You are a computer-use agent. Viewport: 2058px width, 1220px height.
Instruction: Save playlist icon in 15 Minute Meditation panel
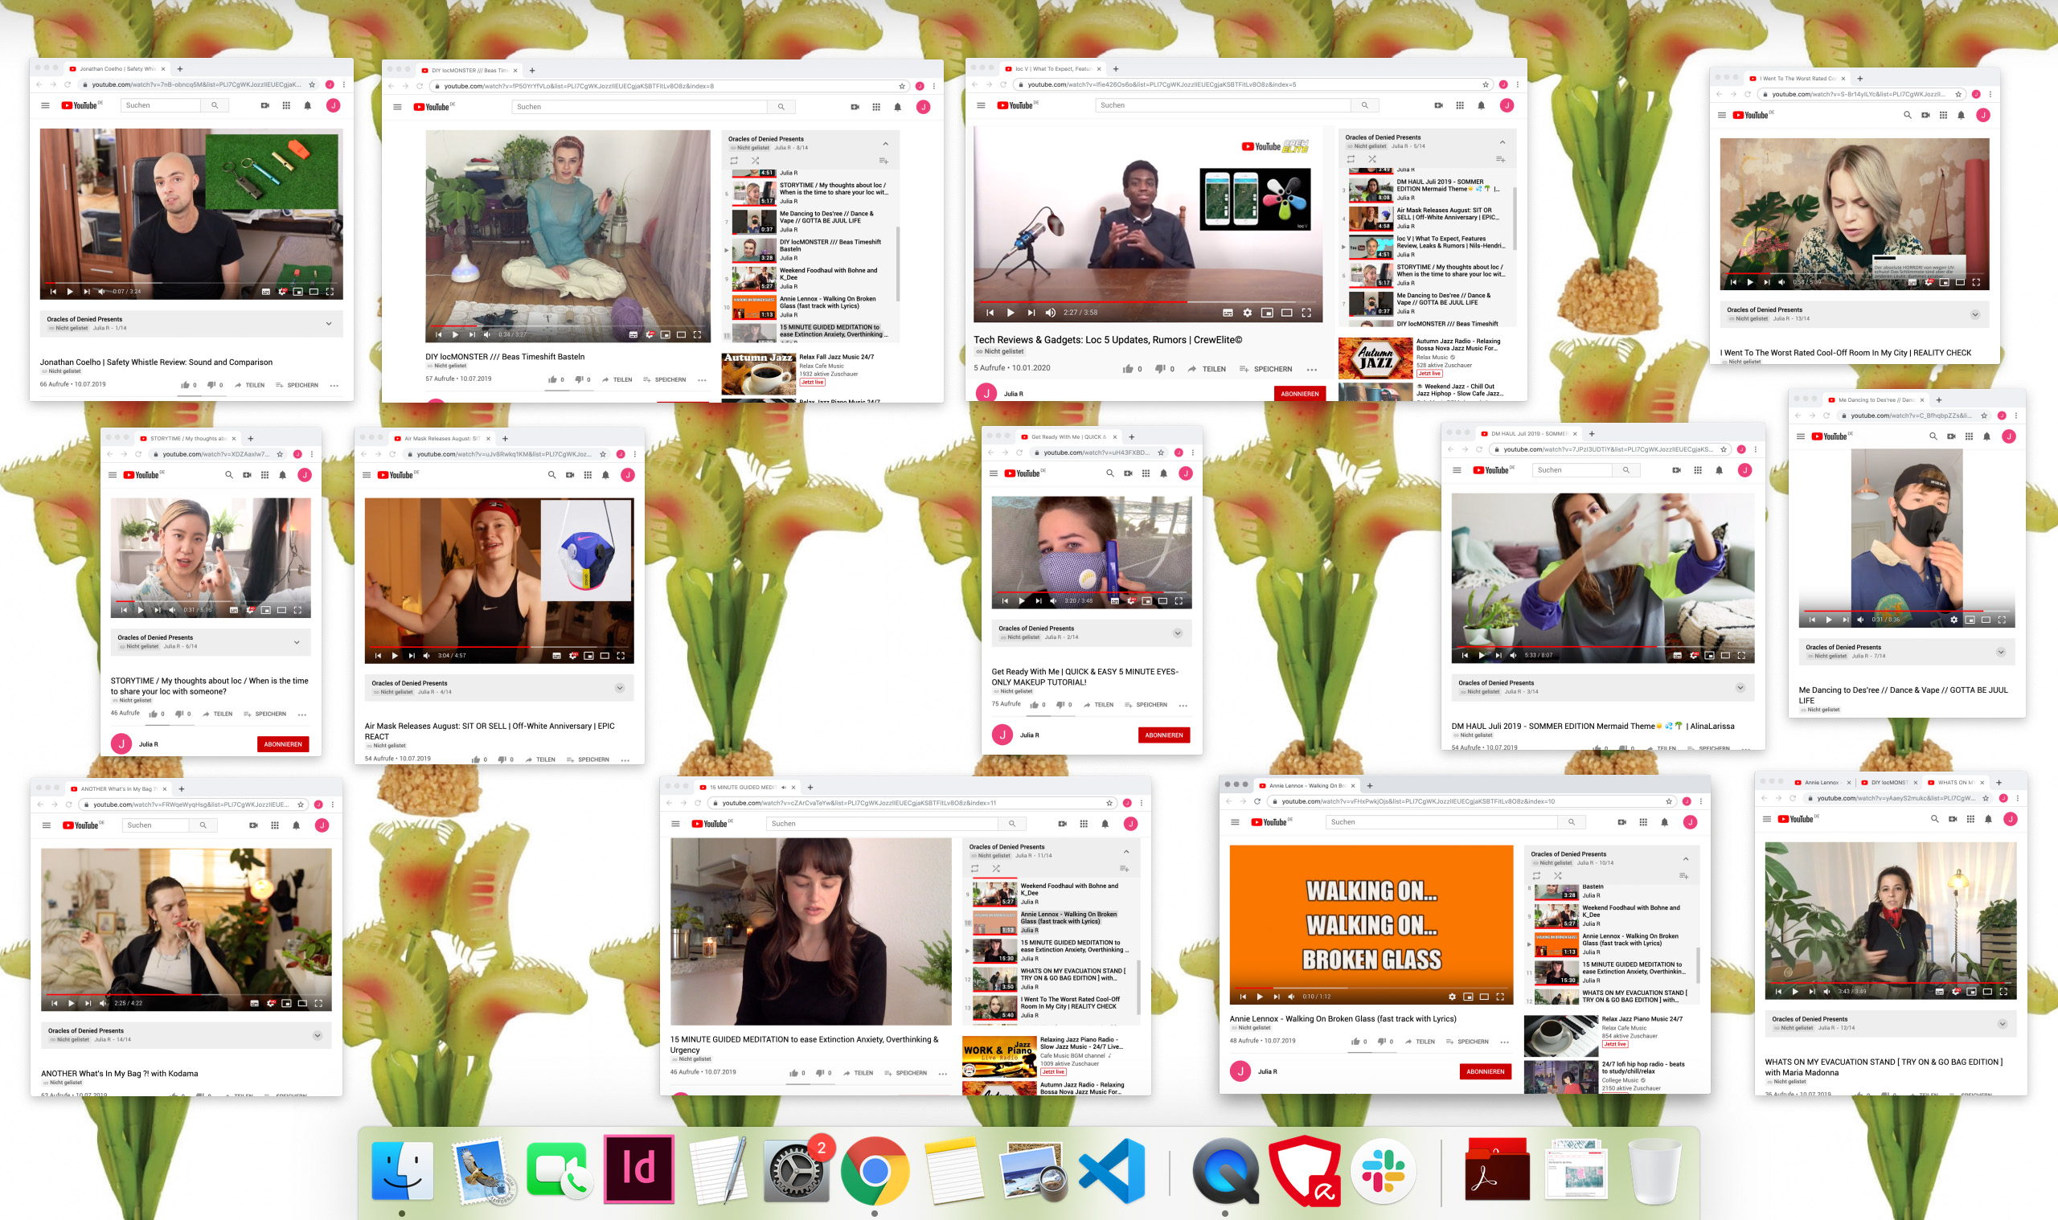click(1124, 868)
